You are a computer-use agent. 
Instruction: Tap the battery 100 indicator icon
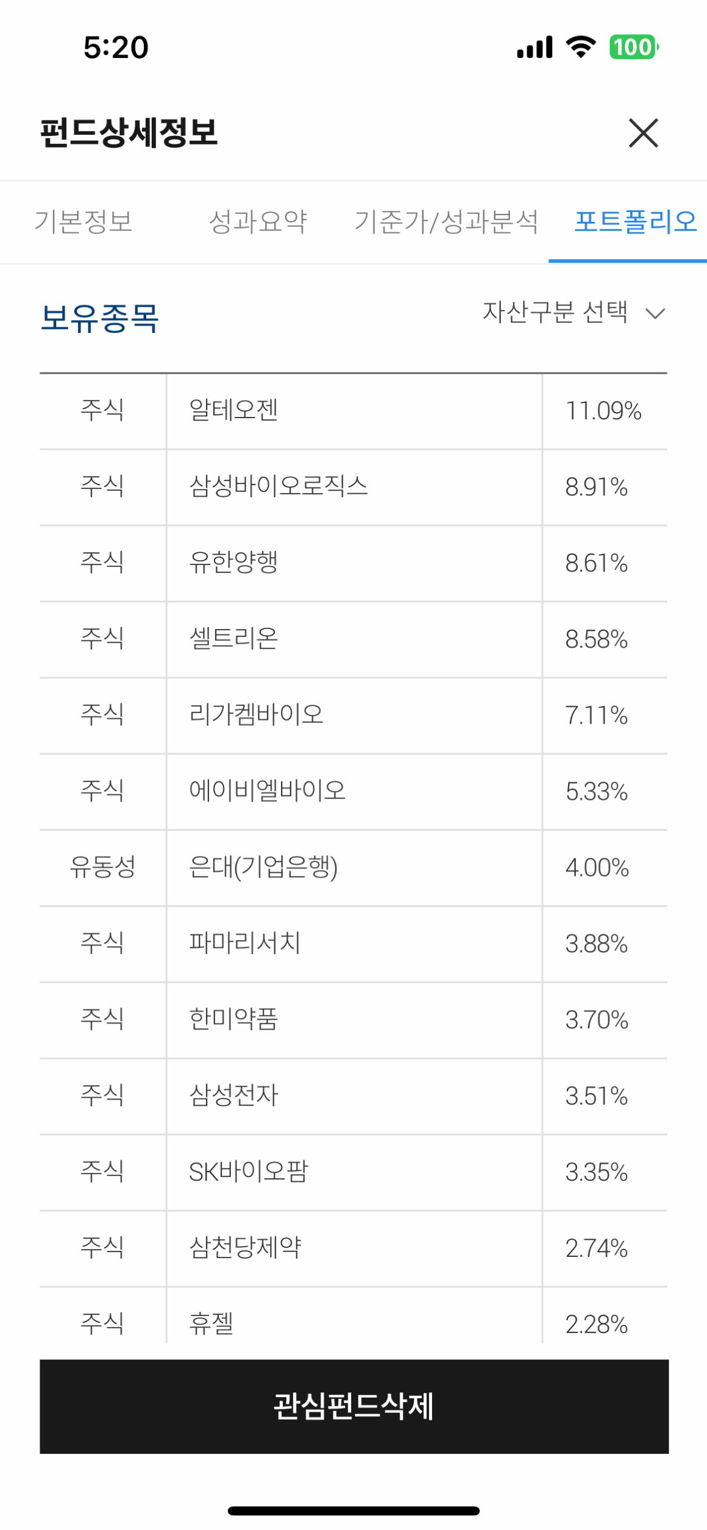pos(634,47)
